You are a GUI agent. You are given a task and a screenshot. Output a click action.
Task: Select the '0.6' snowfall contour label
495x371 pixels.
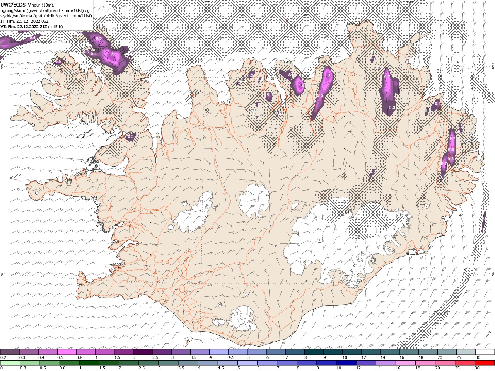(451, 150)
